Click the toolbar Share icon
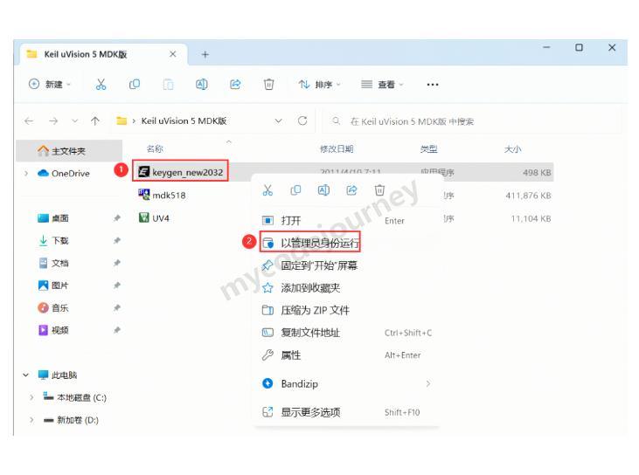Screen dimensions: 639x475 235,84
